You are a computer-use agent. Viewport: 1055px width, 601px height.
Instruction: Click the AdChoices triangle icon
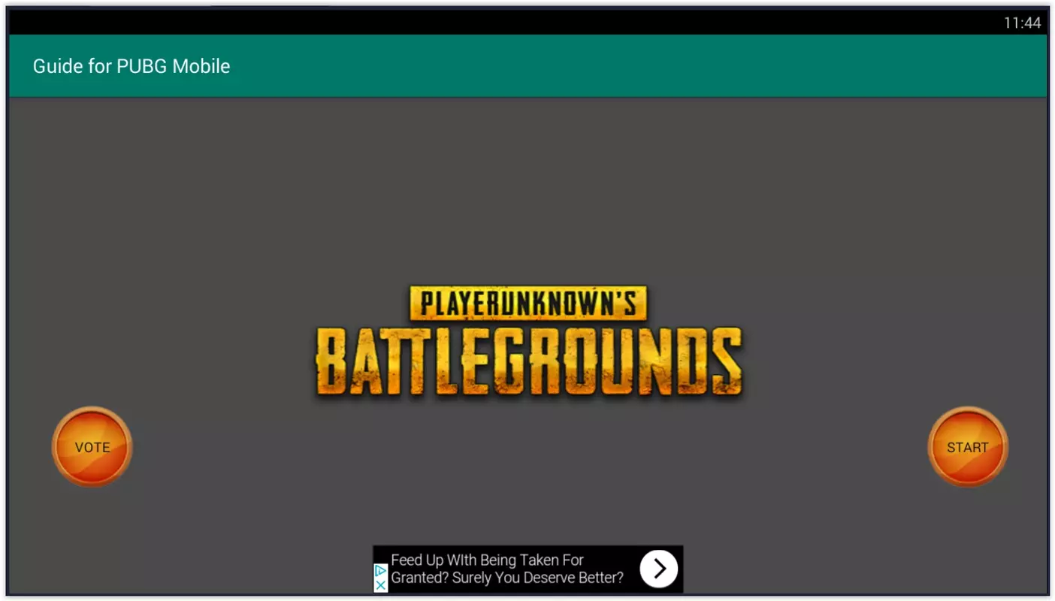(380, 571)
